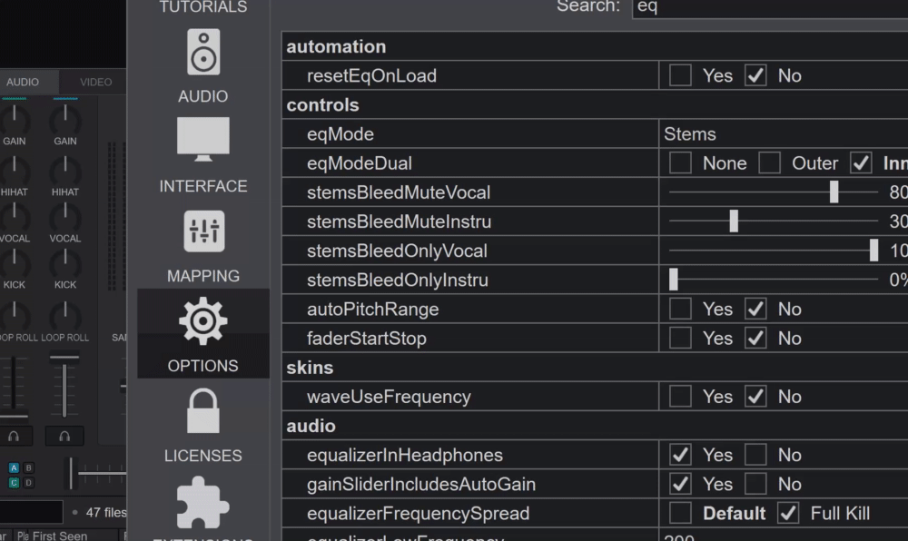Image resolution: width=908 pixels, height=541 pixels.
Task: Click the TUTORIALS sidebar label
Action: pyautogui.click(x=202, y=7)
